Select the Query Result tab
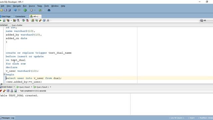 (24, 87)
